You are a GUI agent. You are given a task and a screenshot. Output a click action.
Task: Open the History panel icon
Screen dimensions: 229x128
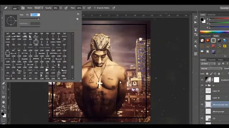tap(196, 17)
